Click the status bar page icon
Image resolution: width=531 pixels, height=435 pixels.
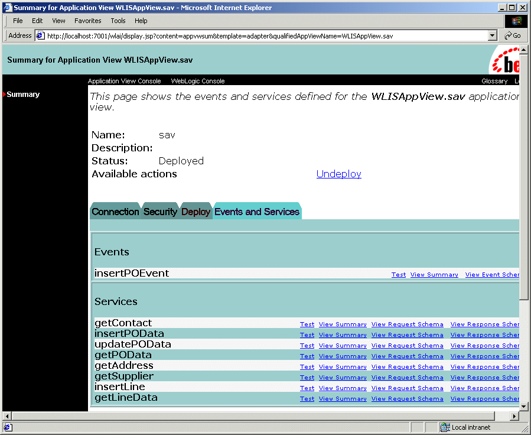coord(8,427)
